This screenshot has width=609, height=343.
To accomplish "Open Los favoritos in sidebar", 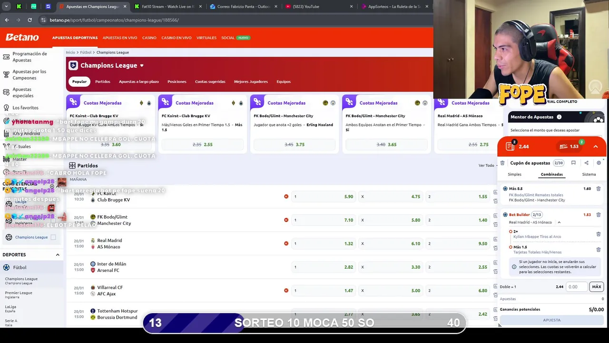I will click(26, 108).
